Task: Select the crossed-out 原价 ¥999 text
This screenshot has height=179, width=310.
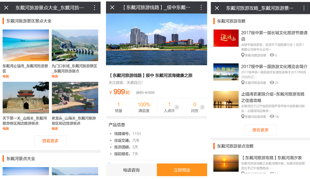Action: point(145,92)
